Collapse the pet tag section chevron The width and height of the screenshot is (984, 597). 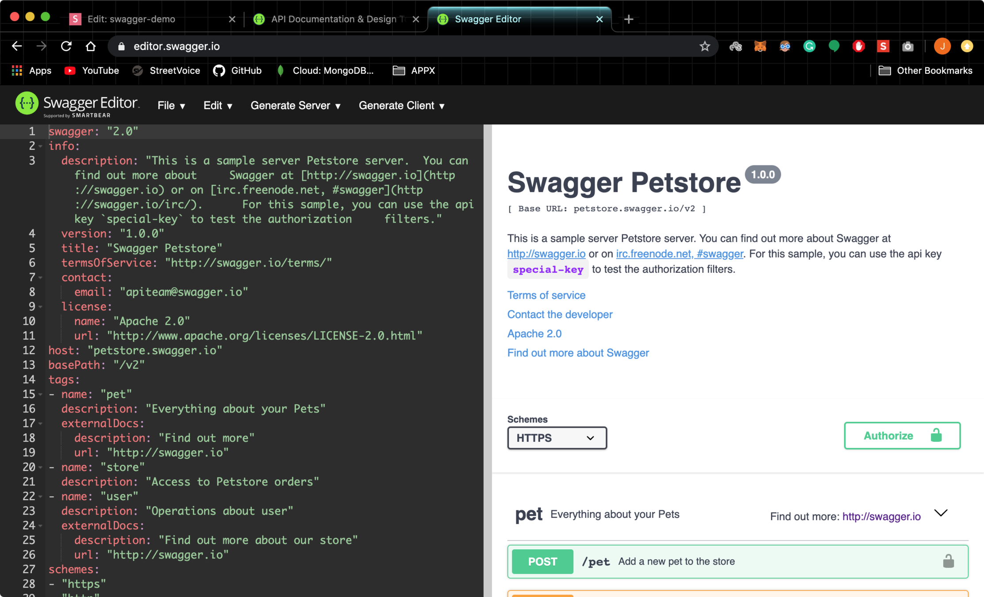[x=941, y=513]
